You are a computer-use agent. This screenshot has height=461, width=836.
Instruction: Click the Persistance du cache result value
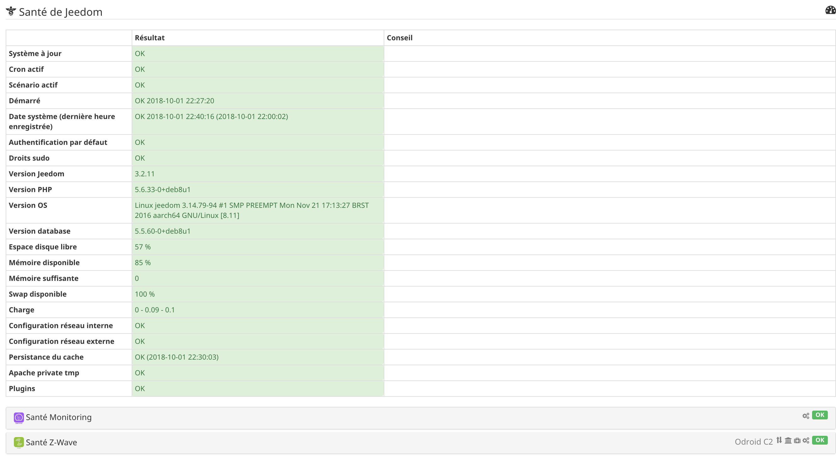point(176,357)
